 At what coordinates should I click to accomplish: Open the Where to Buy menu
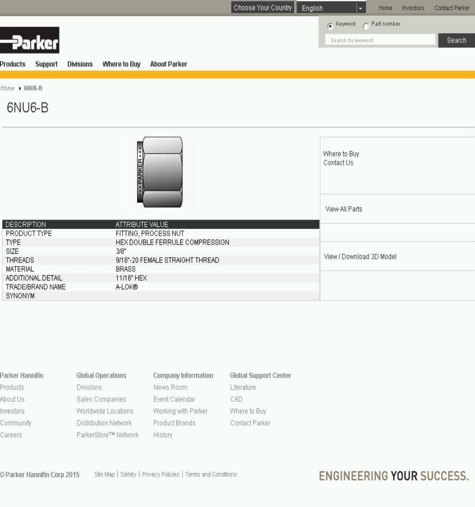[121, 64]
